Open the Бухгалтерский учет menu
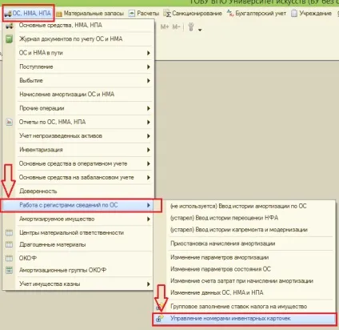 click(257, 14)
